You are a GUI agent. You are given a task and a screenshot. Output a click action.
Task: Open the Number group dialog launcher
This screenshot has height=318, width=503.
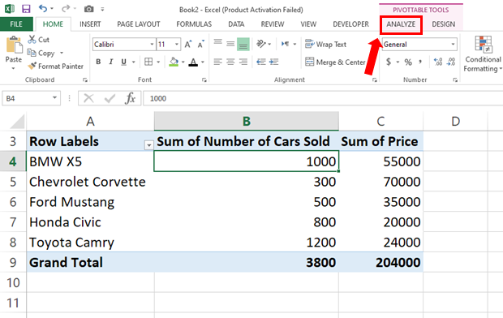455,79
